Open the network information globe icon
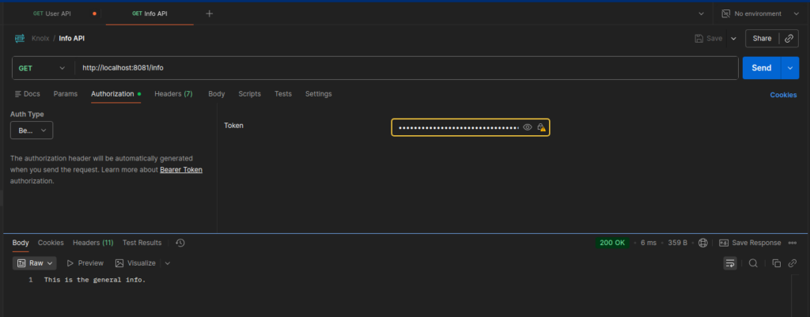 [x=702, y=243]
